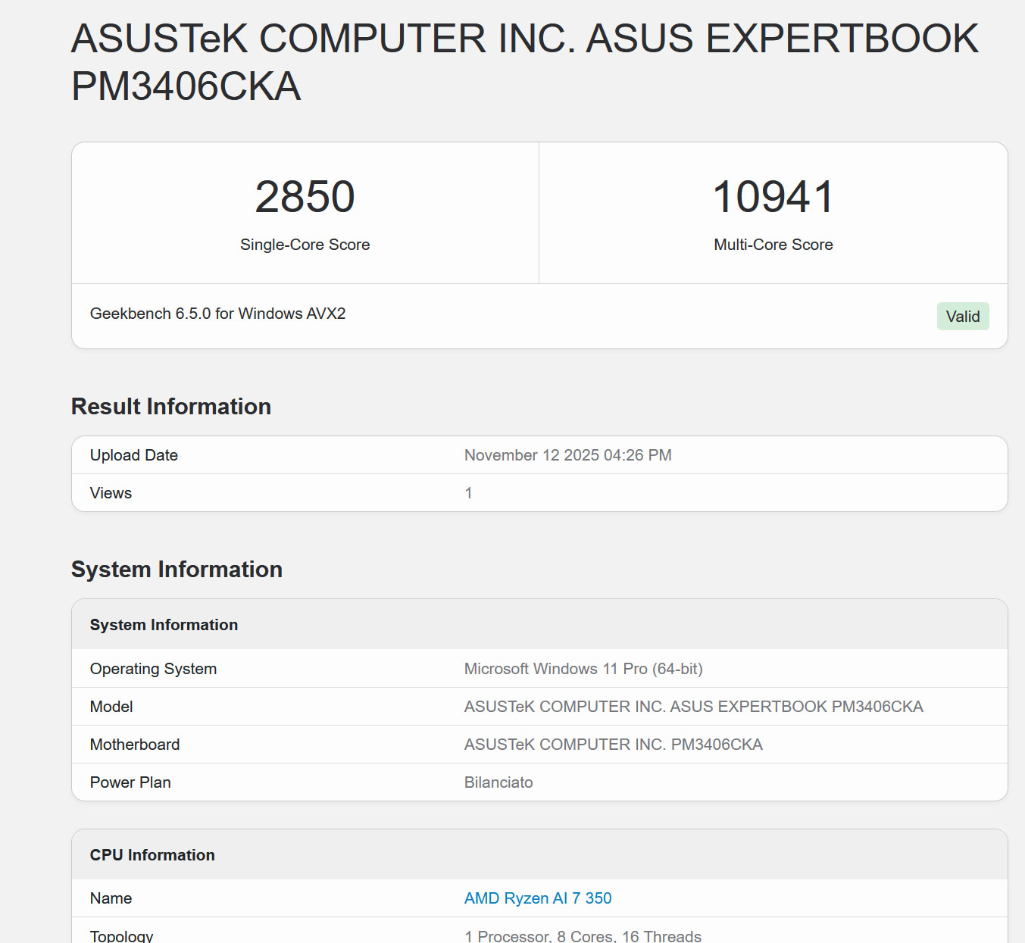Click the Upload Date label
Image resolution: width=1025 pixels, height=943 pixels.
(x=134, y=455)
